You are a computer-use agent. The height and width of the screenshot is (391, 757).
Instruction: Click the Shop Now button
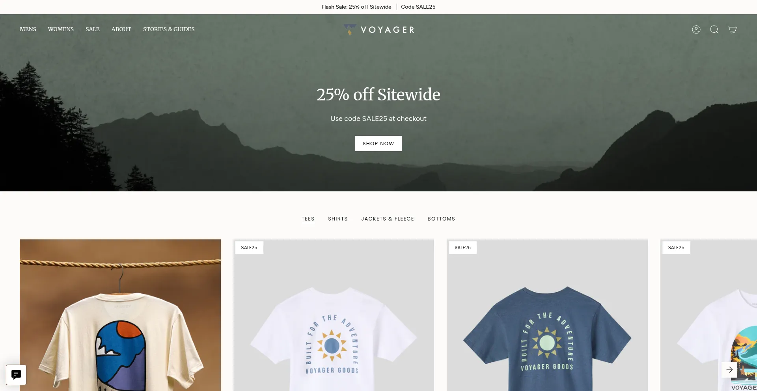(x=378, y=143)
